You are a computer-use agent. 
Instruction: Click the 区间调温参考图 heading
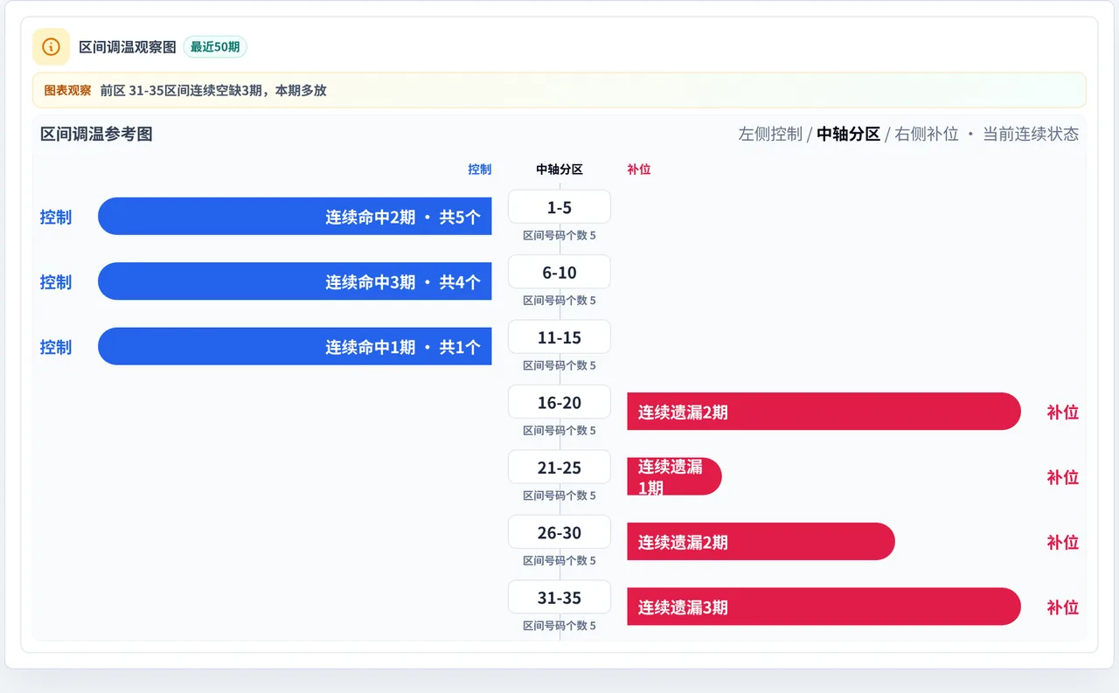[96, 134]
